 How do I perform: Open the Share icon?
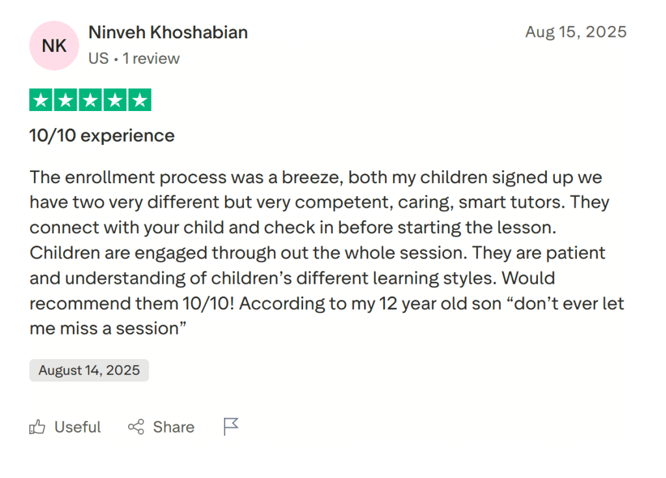pos(135,427)
